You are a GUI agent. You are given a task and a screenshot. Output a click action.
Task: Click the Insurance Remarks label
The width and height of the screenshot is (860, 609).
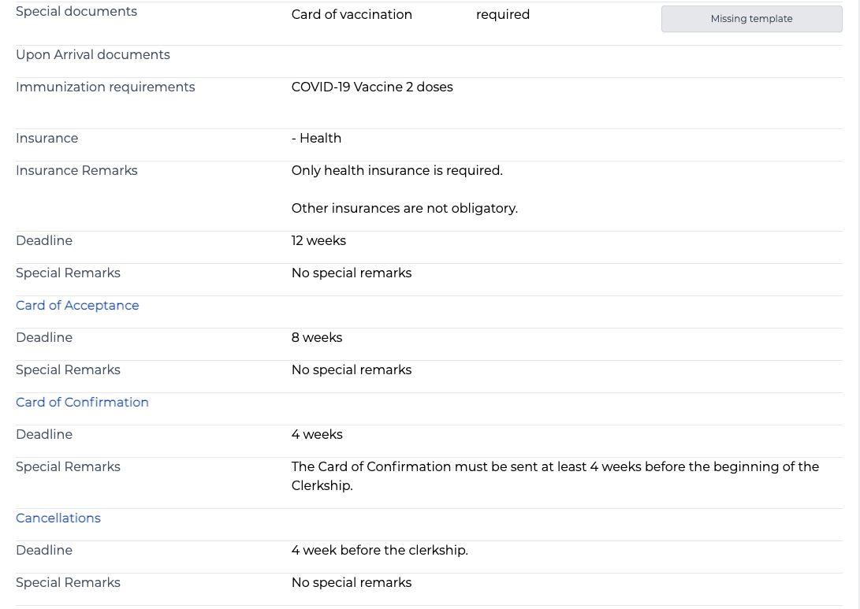[76, 171]
